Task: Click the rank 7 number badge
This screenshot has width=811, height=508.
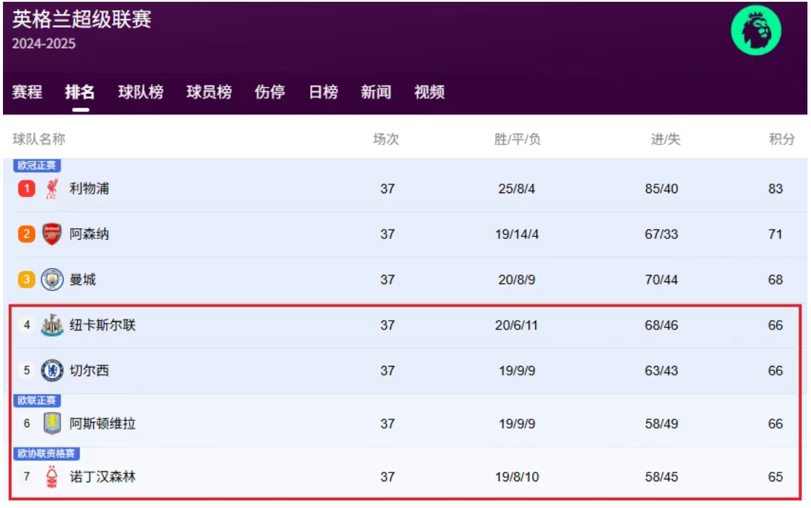Action: pyautogui.click(x=26, y=477)
